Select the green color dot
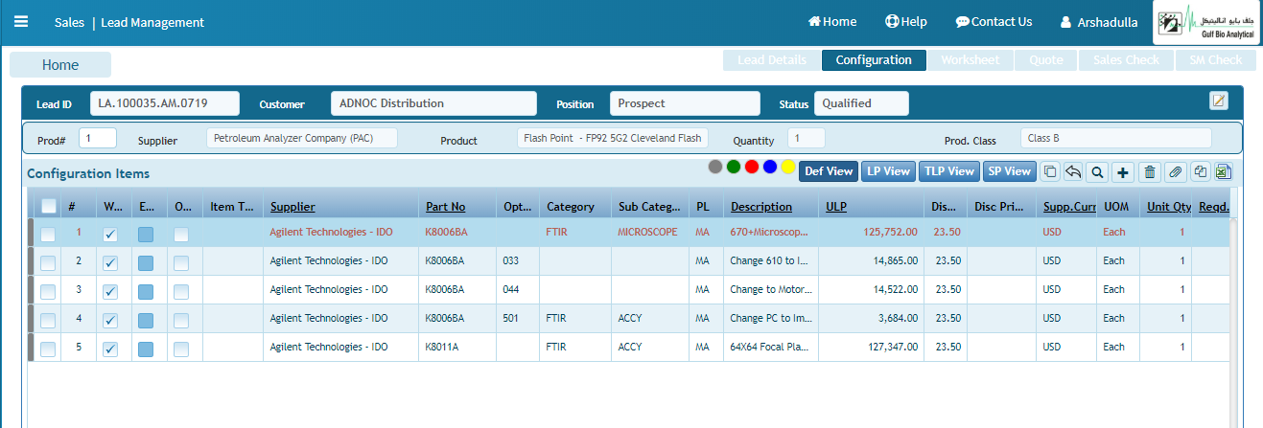The width and height of the screenshot is (1263, 428). point(734,167)
